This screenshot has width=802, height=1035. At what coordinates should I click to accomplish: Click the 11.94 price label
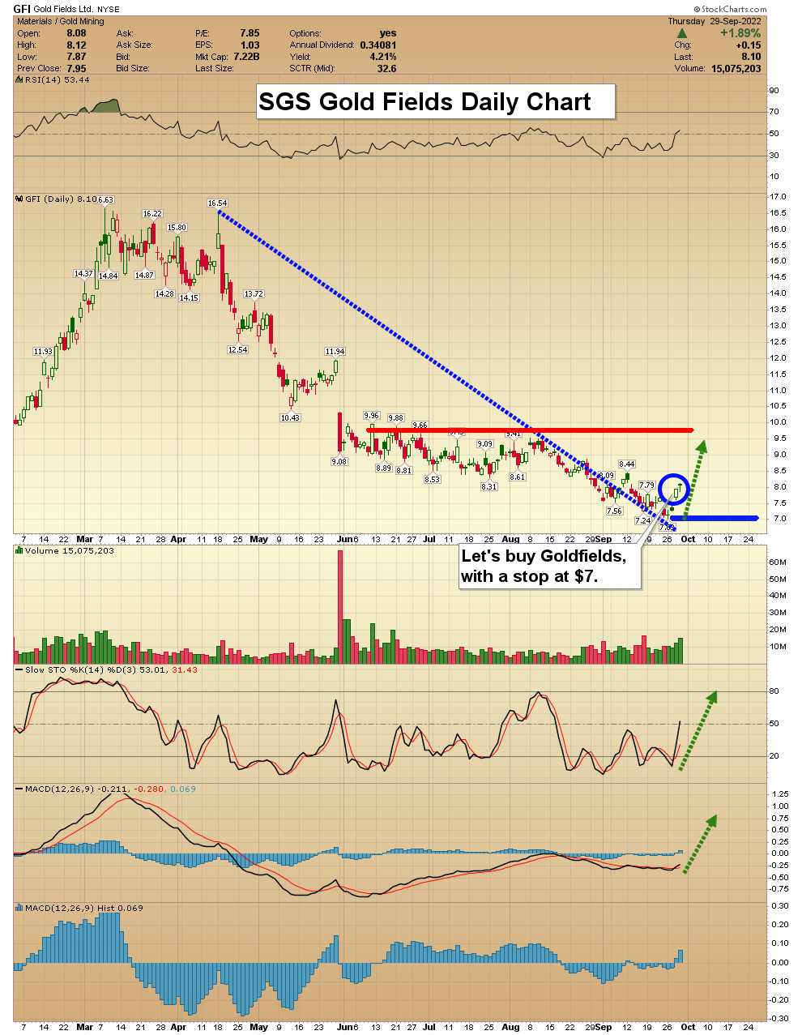[x=335, y=352]
